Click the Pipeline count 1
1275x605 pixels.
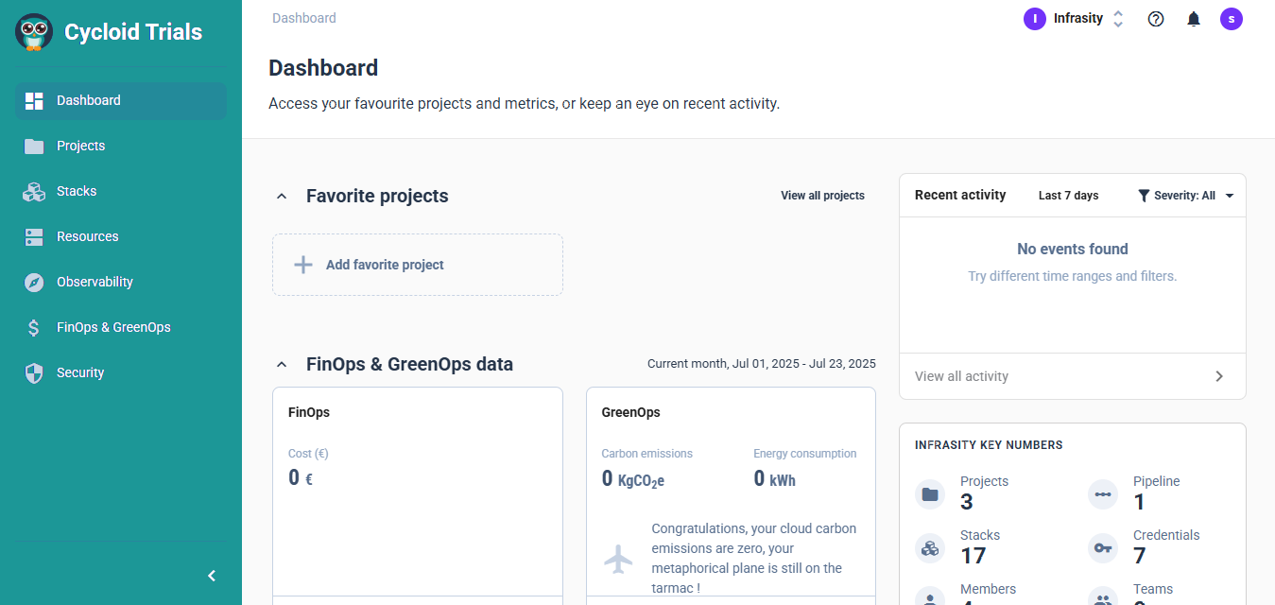click(x=1139, y=502)
